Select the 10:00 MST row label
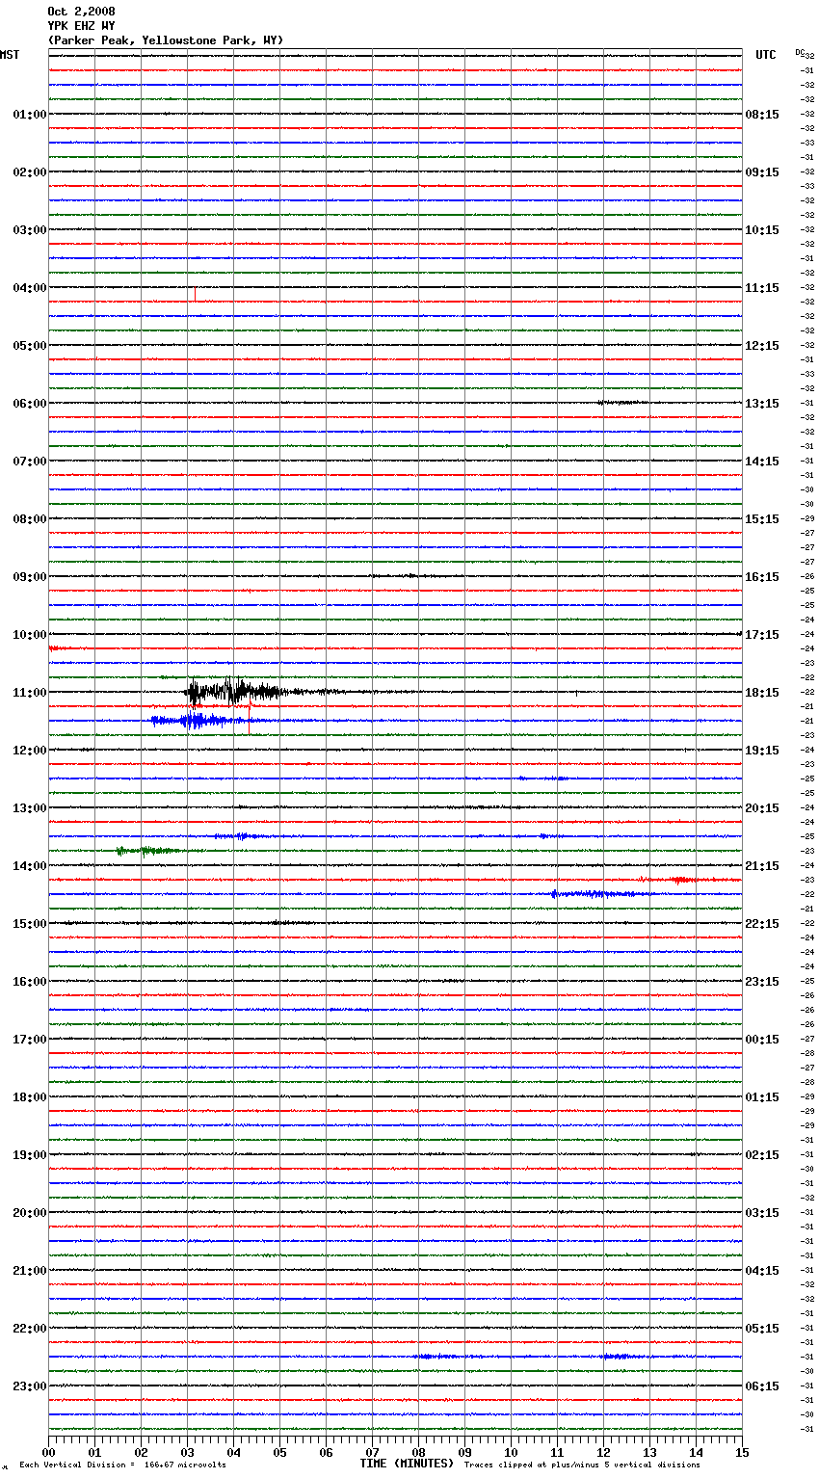 tap(30, 635)
